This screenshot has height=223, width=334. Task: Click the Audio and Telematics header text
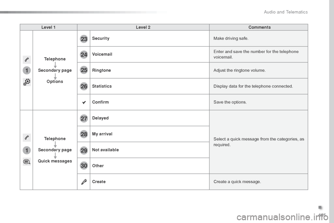[x=286, y=12]
